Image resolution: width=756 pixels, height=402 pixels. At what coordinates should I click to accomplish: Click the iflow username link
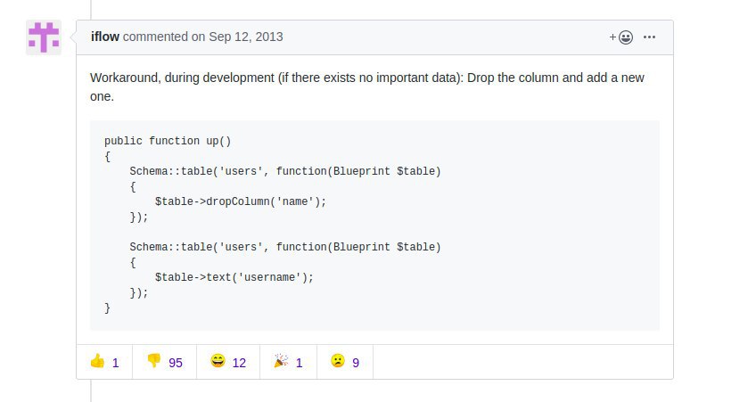point(104,37)
